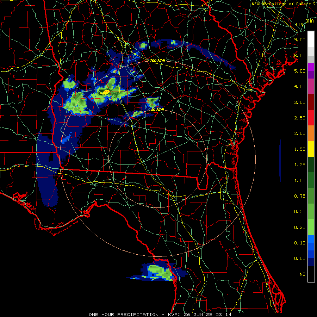Viewport: 317px width, 317px height.
Task: Click the '0.00' scale label
Action: (300, 259)
